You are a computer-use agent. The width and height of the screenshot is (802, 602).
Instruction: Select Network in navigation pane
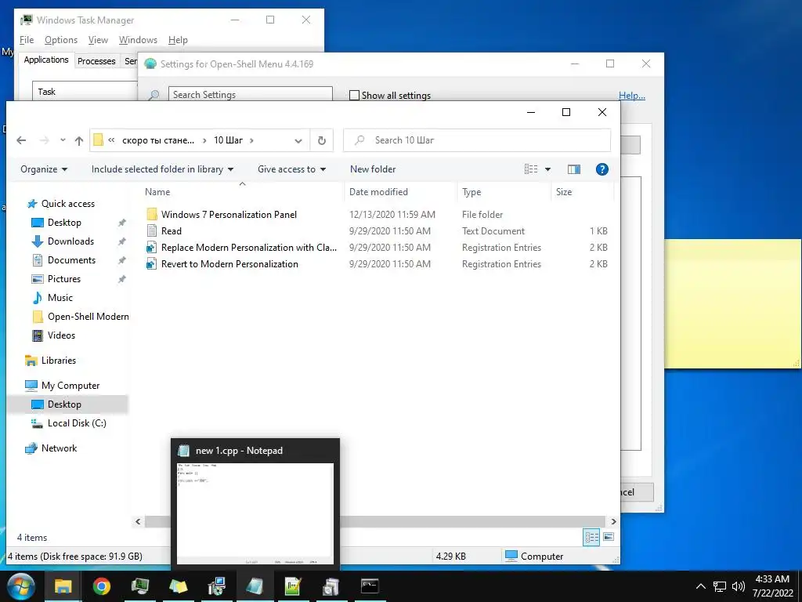pos(59,448)
